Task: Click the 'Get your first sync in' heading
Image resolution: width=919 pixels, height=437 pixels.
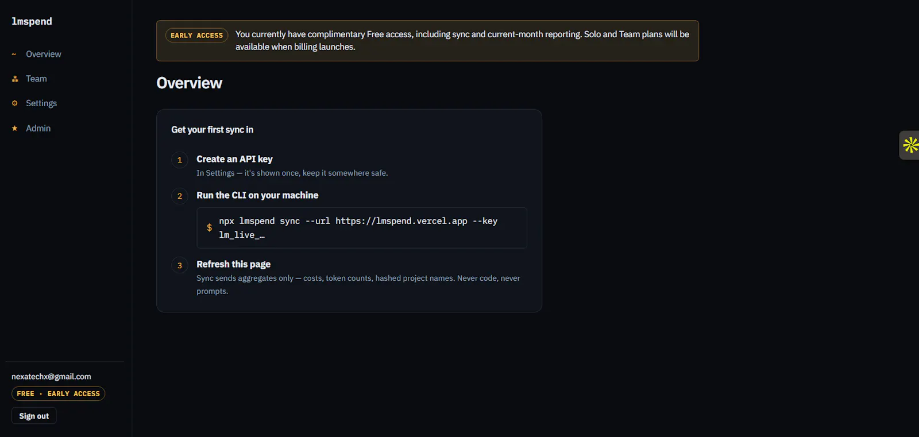Action: [x=212, y=130]
